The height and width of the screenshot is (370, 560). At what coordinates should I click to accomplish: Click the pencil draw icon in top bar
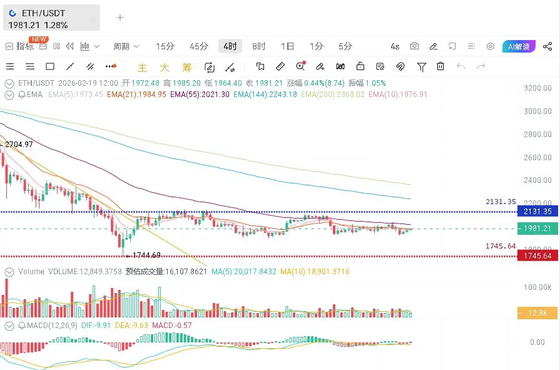434,46
